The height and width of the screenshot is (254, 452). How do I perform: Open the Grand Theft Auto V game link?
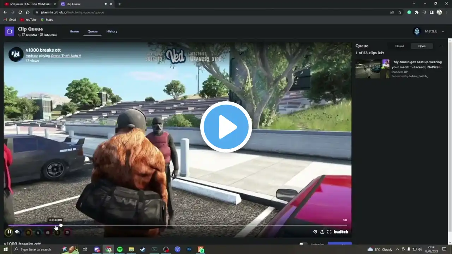pyautogui.click(x=66, y=56)
